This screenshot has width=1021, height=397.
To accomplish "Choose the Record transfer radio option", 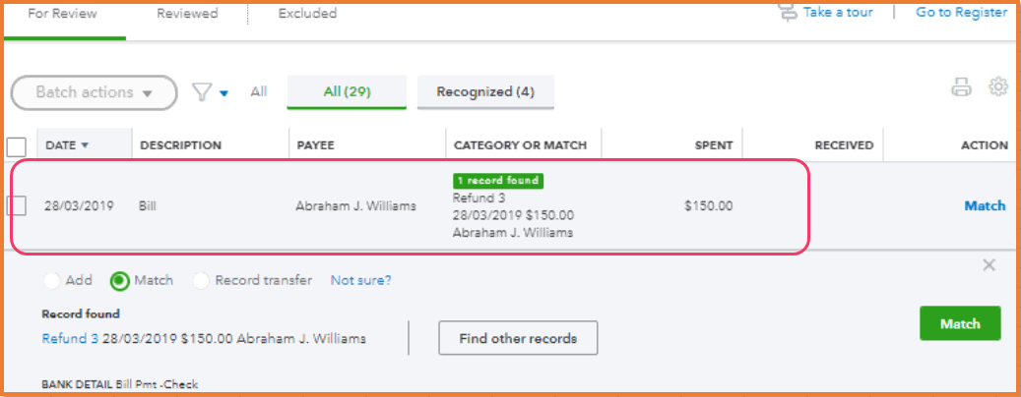I will click(x=200, y=281).
